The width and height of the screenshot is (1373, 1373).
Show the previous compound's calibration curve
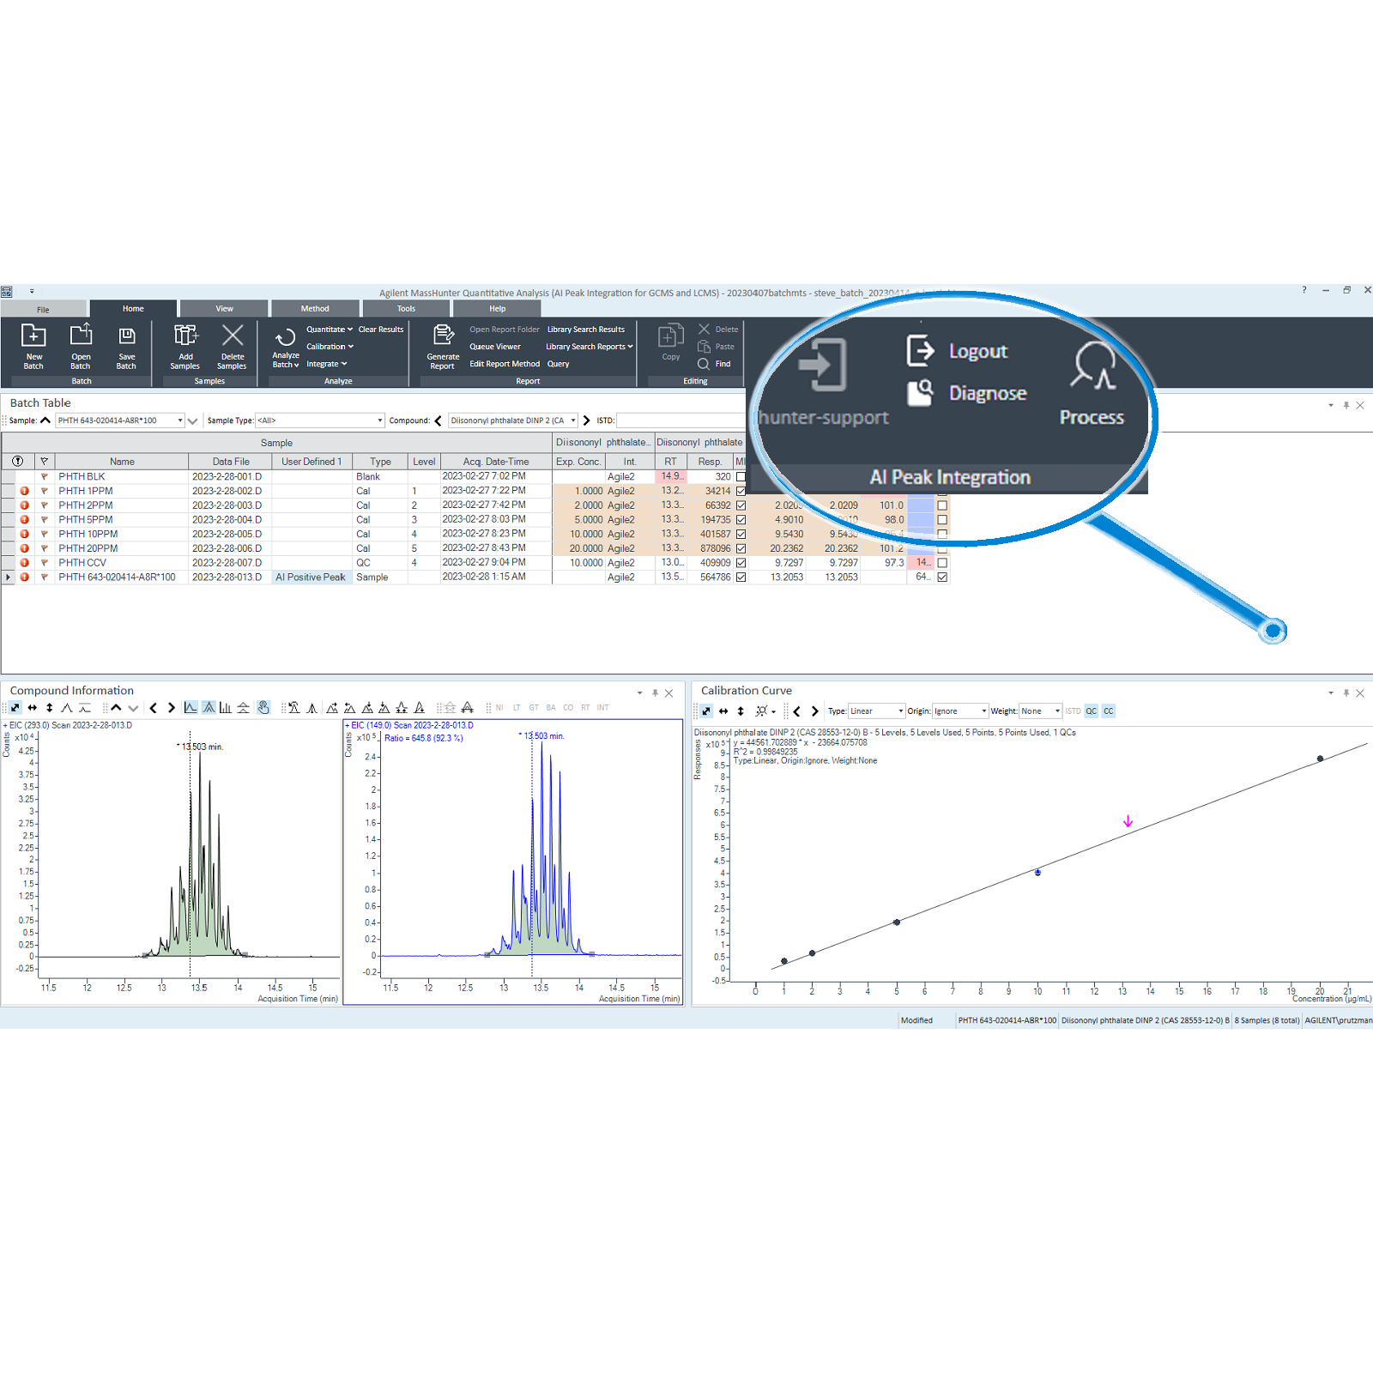pos(797,711)
